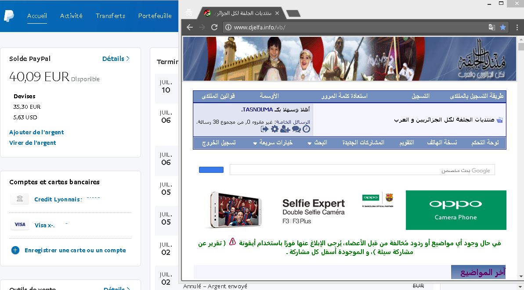Image resolution: width=524 pixels, height=290 pixels.
Task: Click the blue Google search submit button
Action: tap(211, 170)
